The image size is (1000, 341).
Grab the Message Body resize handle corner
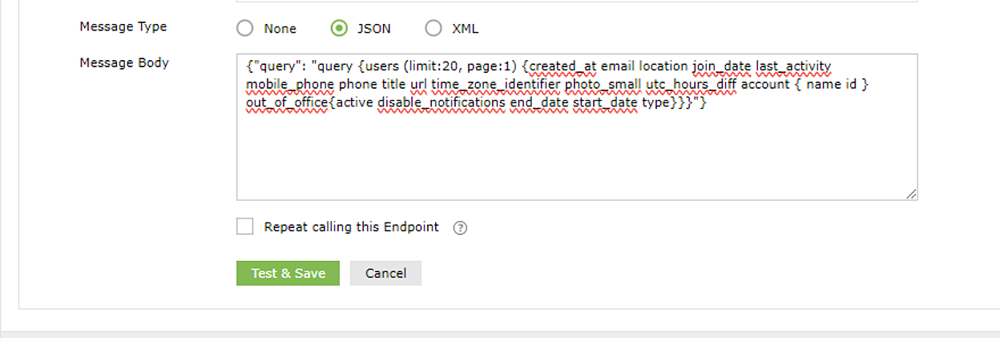coord(912,194)
